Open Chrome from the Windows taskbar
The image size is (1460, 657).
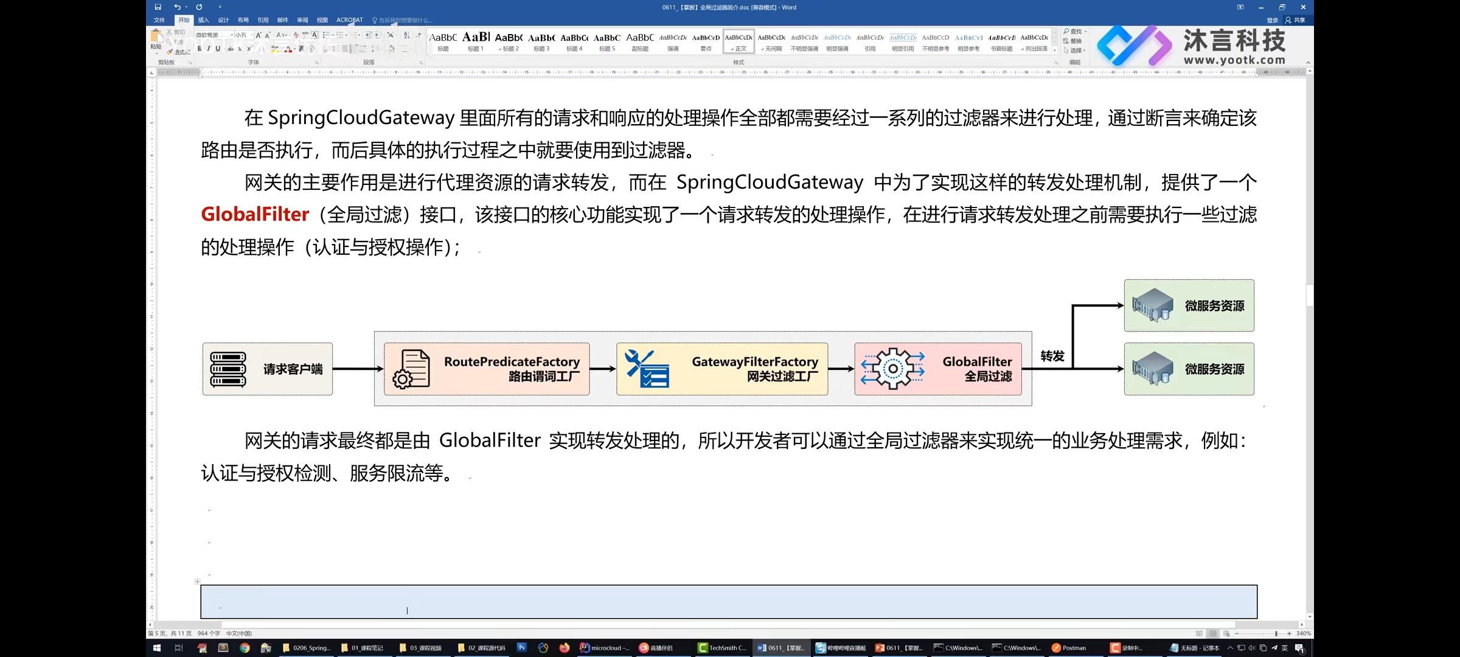click(x=245, y=648)
